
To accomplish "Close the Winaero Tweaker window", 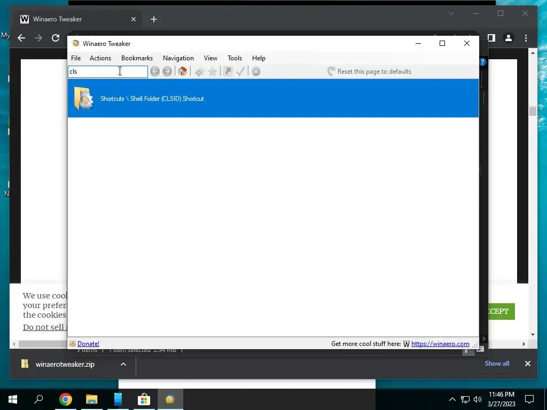I will point(467,43).
